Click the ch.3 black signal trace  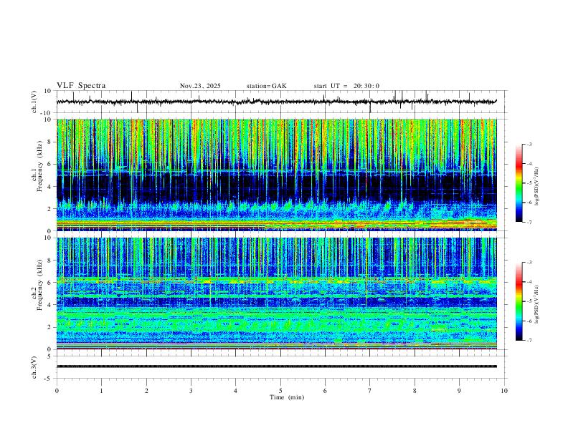[x=276, y=366]
